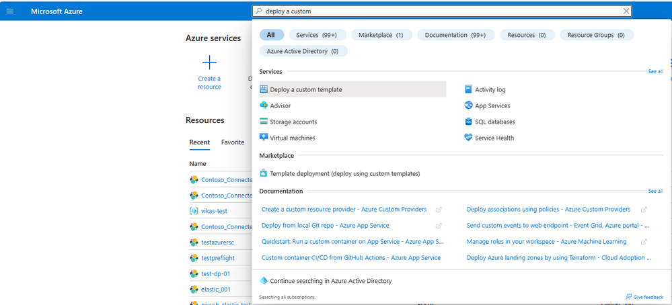Open Quickstart: Run a custom container doc
The image size is (672, 305).
pos(352,242)
